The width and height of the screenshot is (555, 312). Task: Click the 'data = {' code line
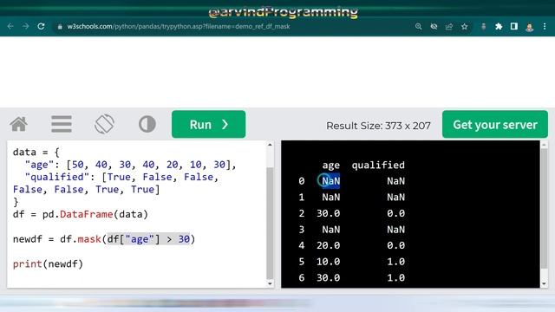point(36,153)
